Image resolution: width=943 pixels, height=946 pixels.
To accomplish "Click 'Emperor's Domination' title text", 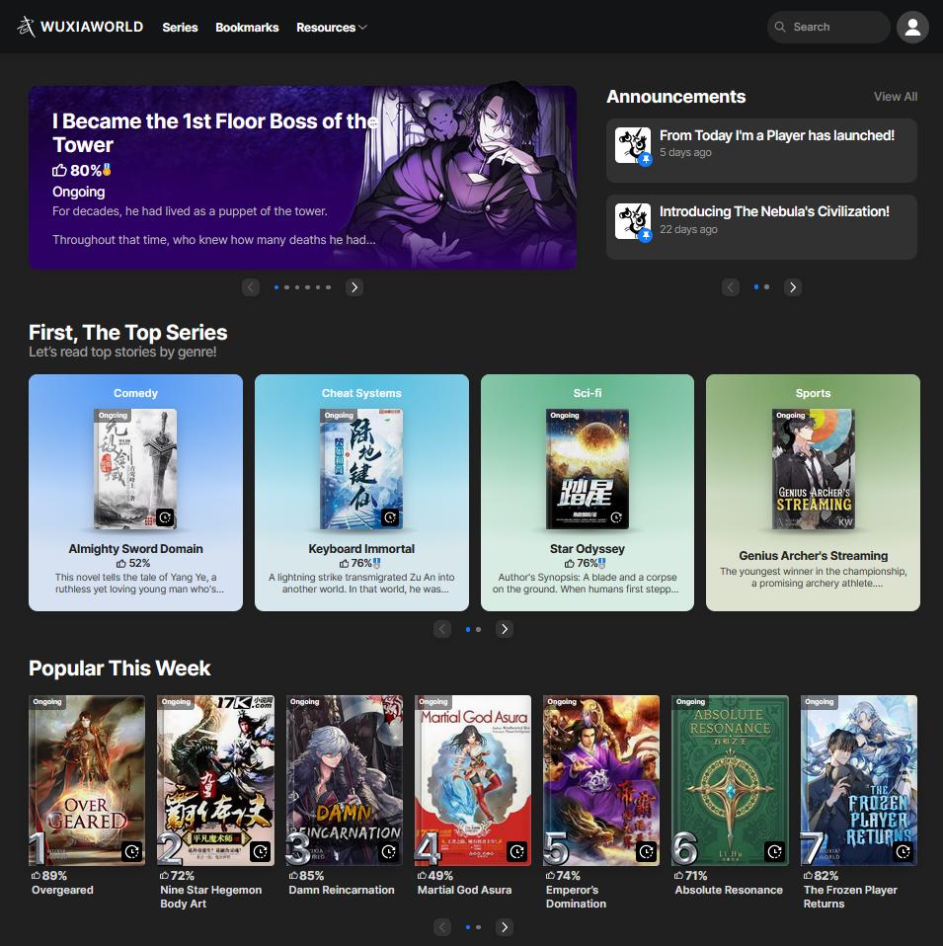I will coord(576,897).
